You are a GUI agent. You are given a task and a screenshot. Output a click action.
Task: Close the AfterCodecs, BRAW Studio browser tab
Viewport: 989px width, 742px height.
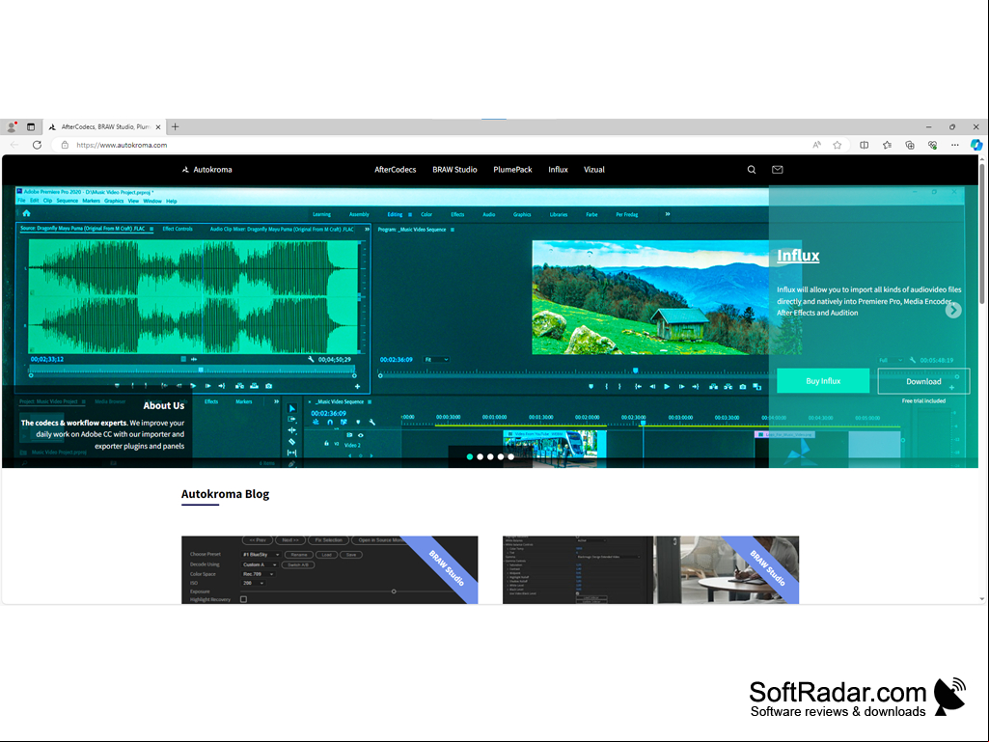tap(158, 126)
